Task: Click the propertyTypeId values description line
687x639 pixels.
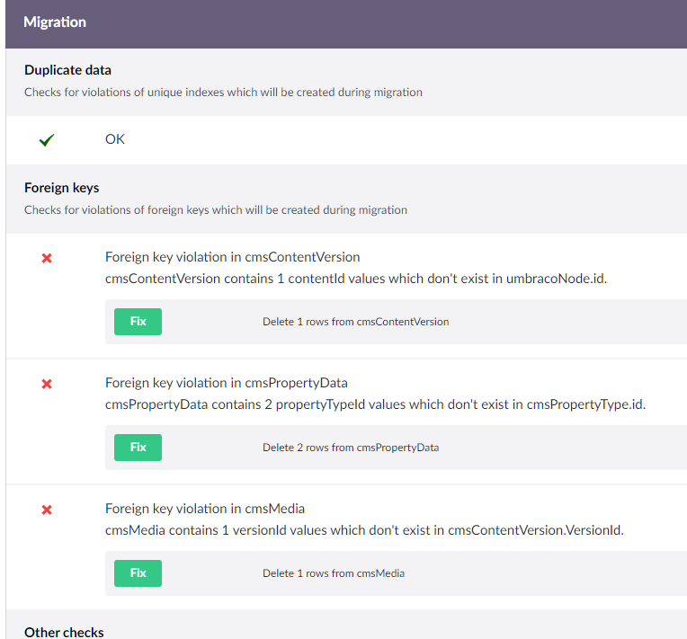Action: [x=375, y=404]
